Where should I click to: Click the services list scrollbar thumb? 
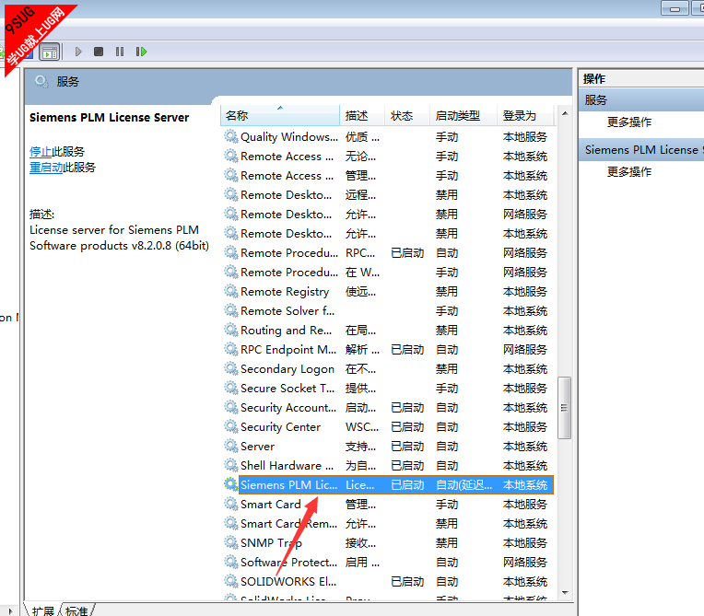pyautogui.click(x=564, y=408)
